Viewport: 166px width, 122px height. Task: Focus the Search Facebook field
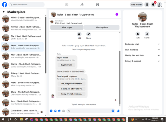(x=27, y=5)
